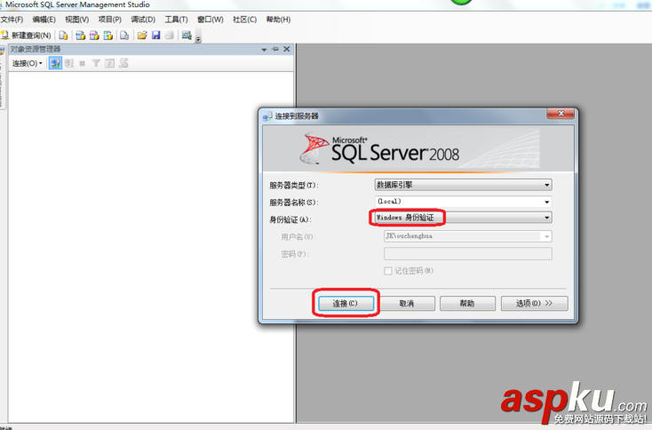This screenshot has width=652, height=430.
Task: Open the 文件(F) menu
Action: point(12,20)
